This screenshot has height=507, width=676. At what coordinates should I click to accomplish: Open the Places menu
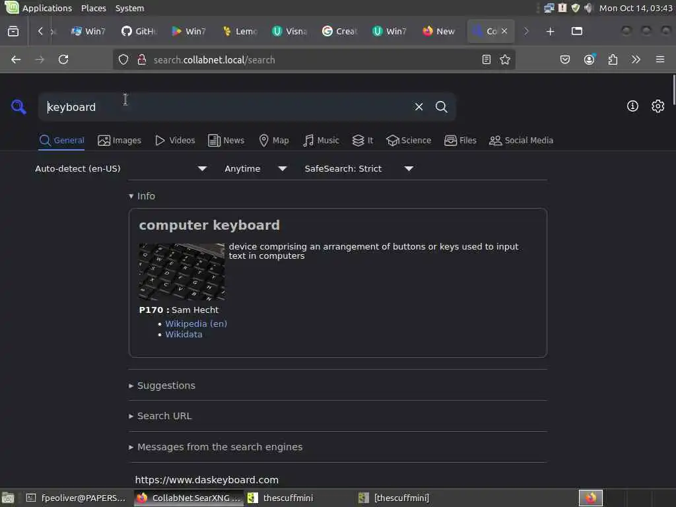tap(94, 8)
